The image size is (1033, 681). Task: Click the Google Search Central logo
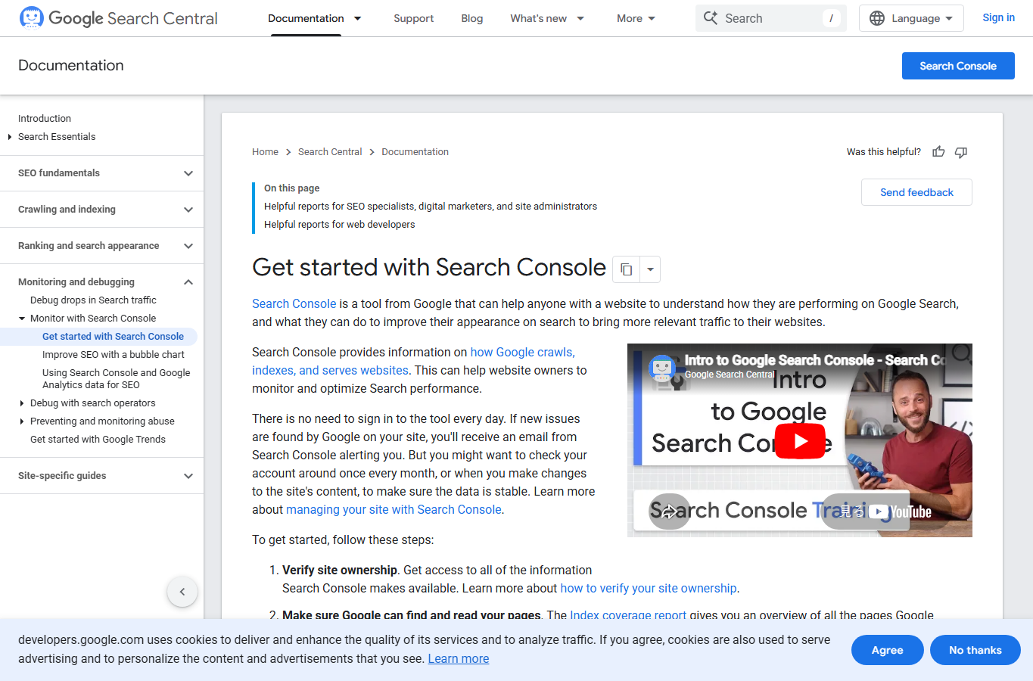pyautogui.click(x=118, y=18)
